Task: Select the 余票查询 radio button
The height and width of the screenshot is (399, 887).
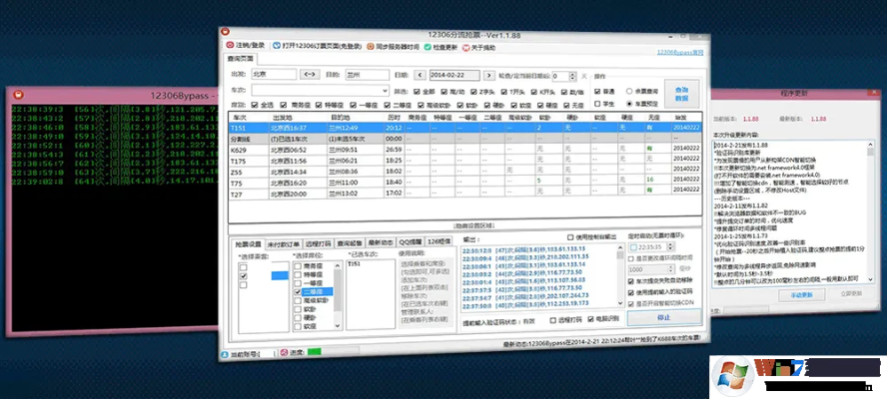Action: 629,91
